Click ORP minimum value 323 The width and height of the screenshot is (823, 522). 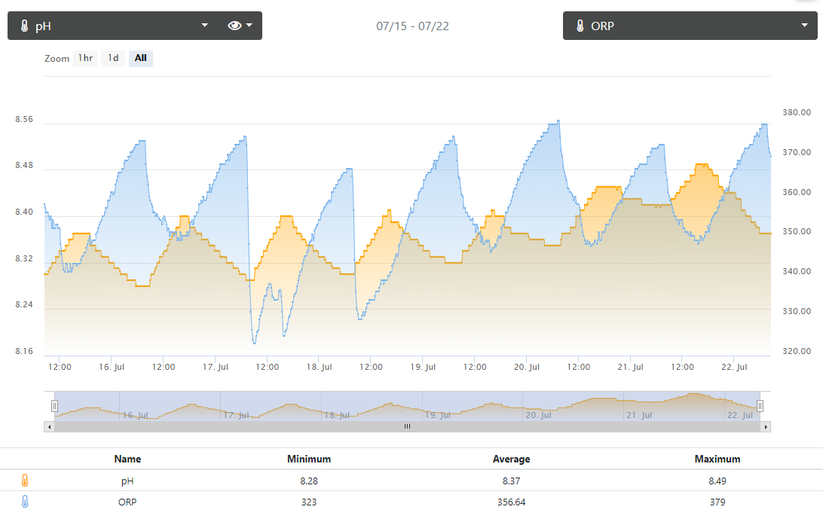coord(309,502)
